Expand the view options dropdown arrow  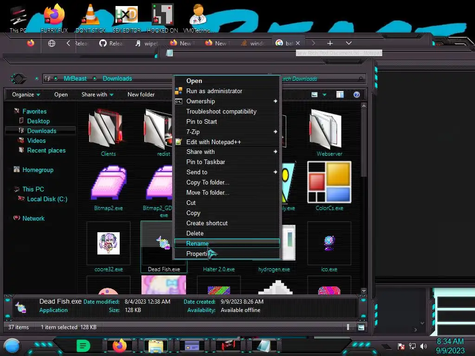[324, 95]
